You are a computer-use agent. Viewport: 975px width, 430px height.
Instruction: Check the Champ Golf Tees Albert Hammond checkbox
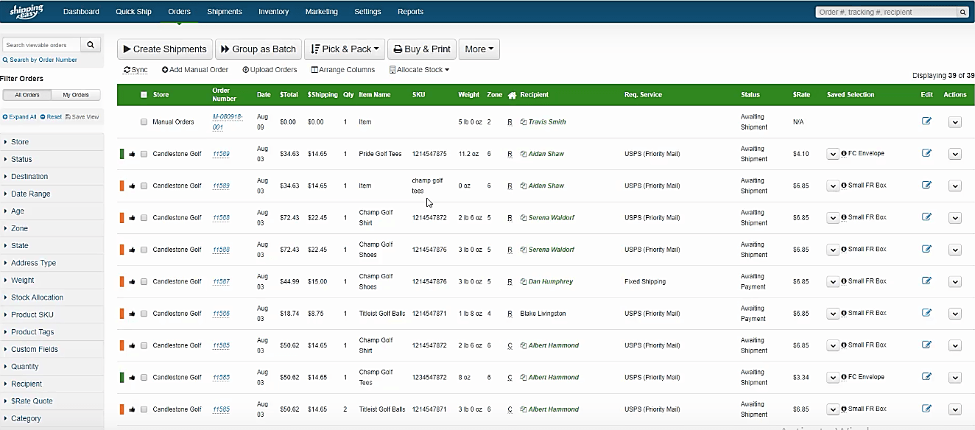point(144,377)
